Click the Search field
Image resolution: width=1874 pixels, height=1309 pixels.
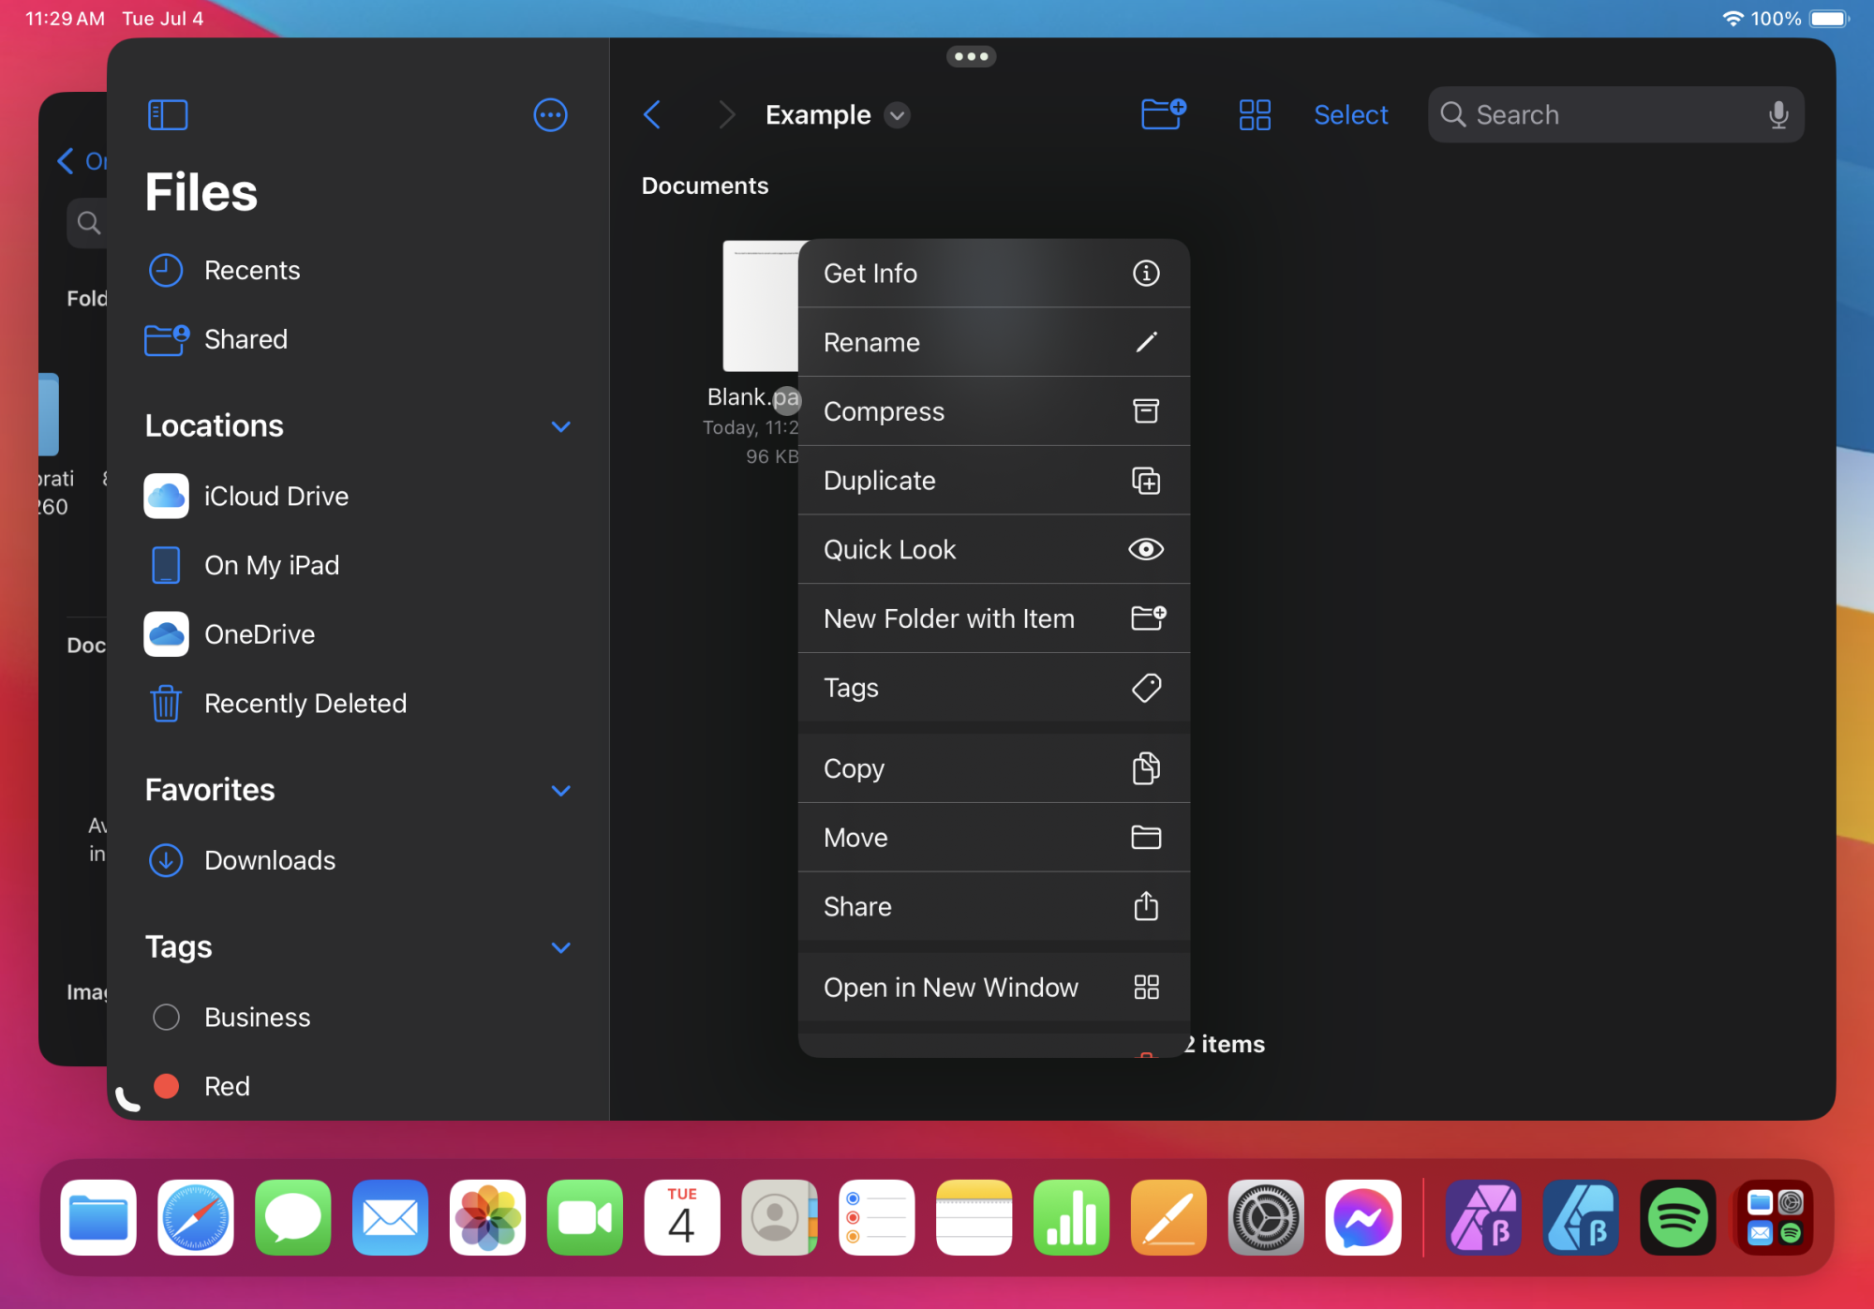point(1602,115)
